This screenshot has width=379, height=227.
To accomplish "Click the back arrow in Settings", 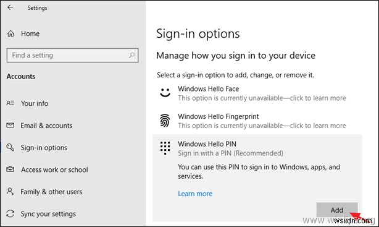I will tap(10, 7).
